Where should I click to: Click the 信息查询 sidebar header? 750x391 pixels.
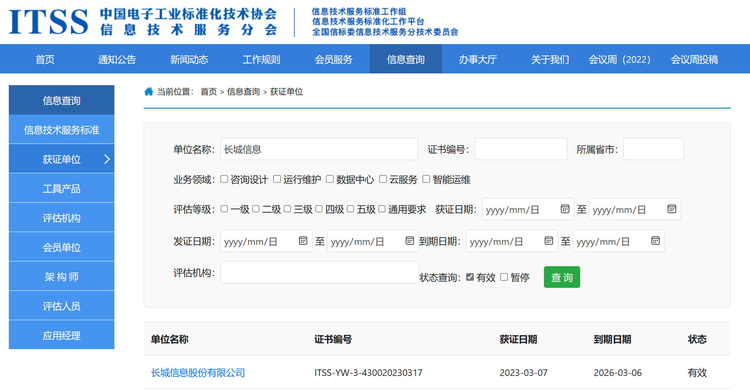(62, 100)
